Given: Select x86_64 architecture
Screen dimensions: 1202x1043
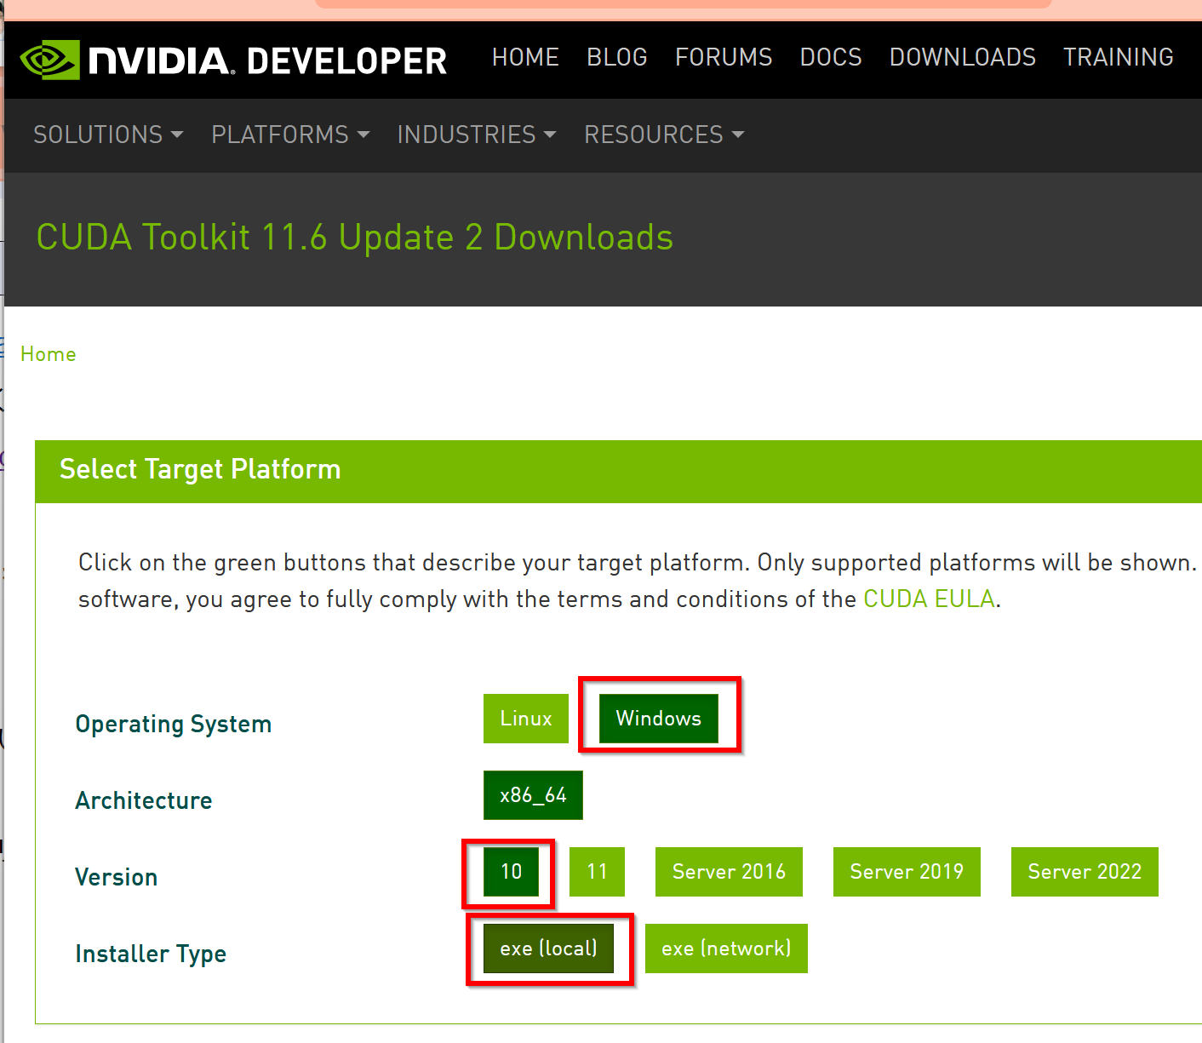Looking at the screenshot, I should click(x=533, y=795).
